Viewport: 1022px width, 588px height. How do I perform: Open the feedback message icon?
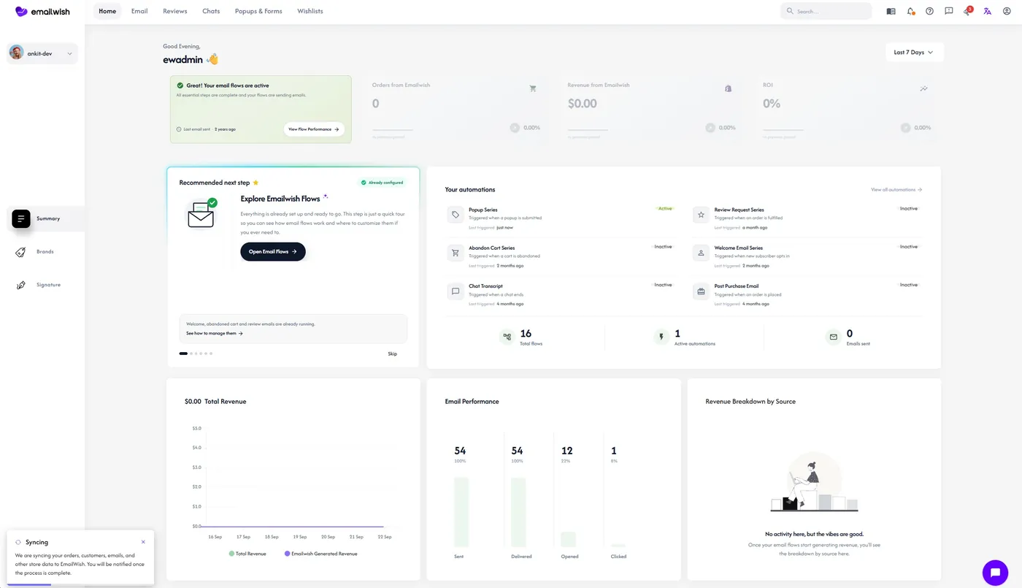[x=948, y=12]
